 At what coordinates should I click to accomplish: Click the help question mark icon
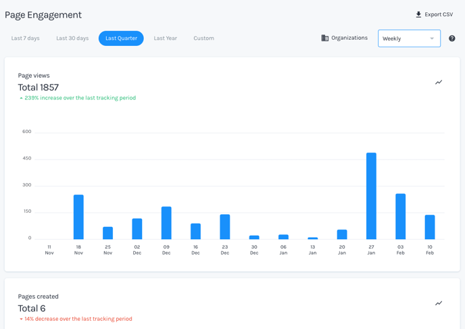[x=452, y=39]
